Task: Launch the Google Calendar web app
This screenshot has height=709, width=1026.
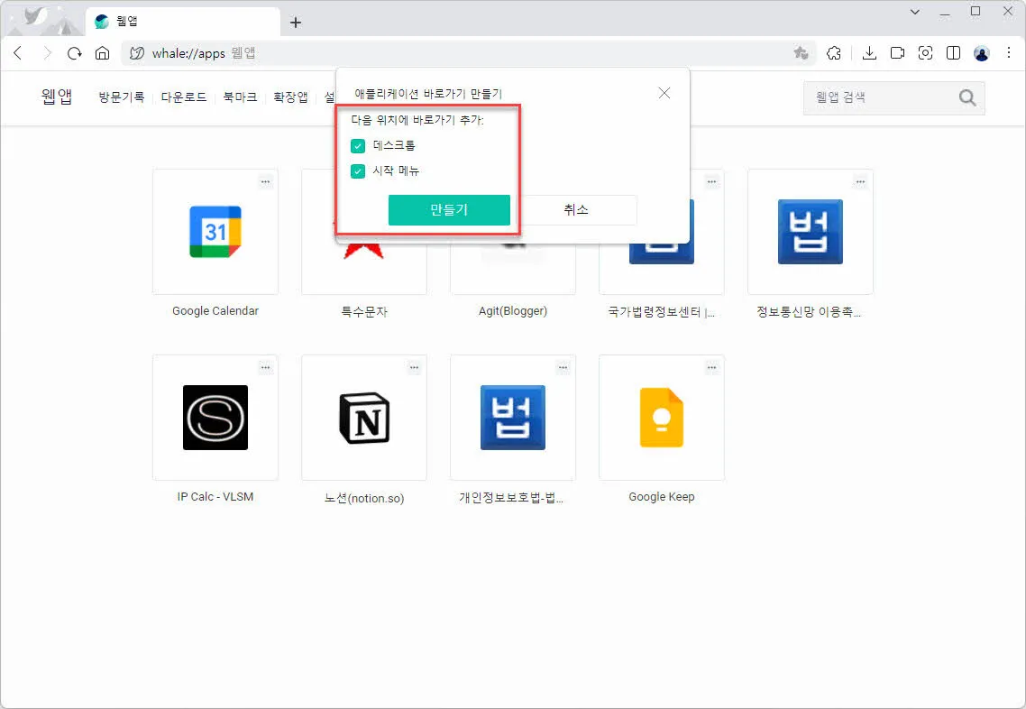Action: click(x=215, y=232)
